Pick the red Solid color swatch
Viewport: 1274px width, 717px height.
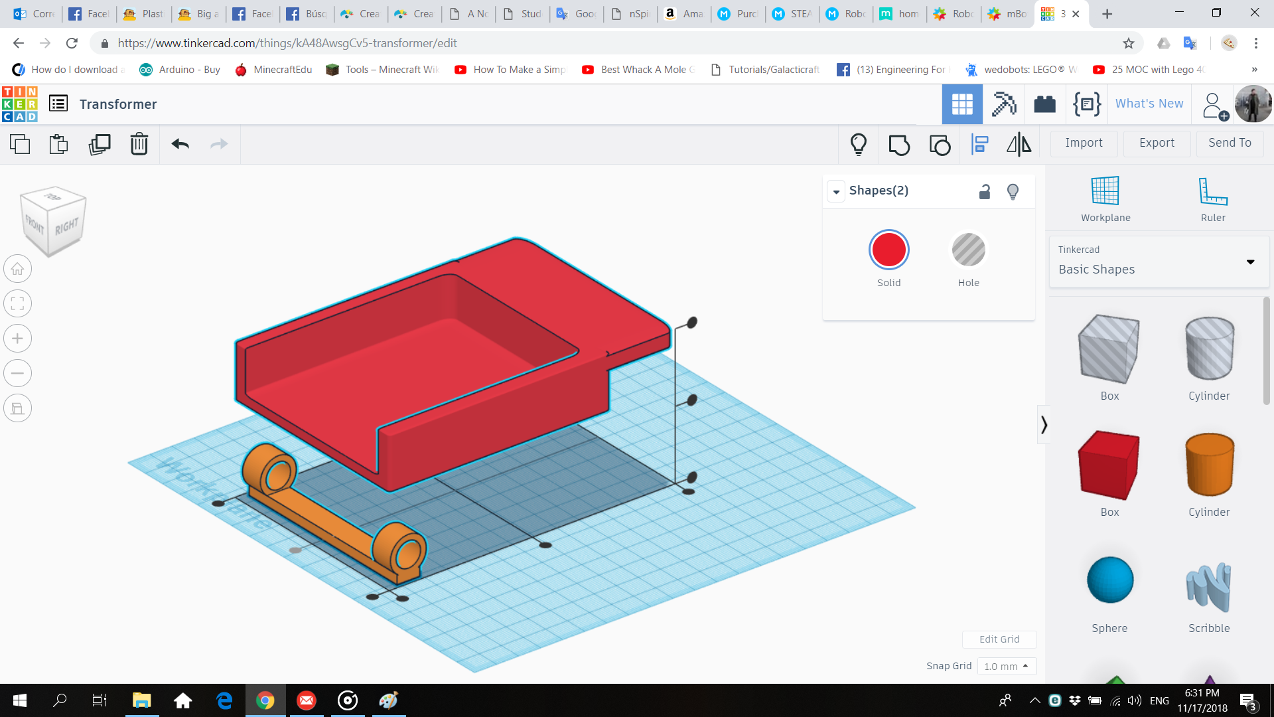[888, 250]
